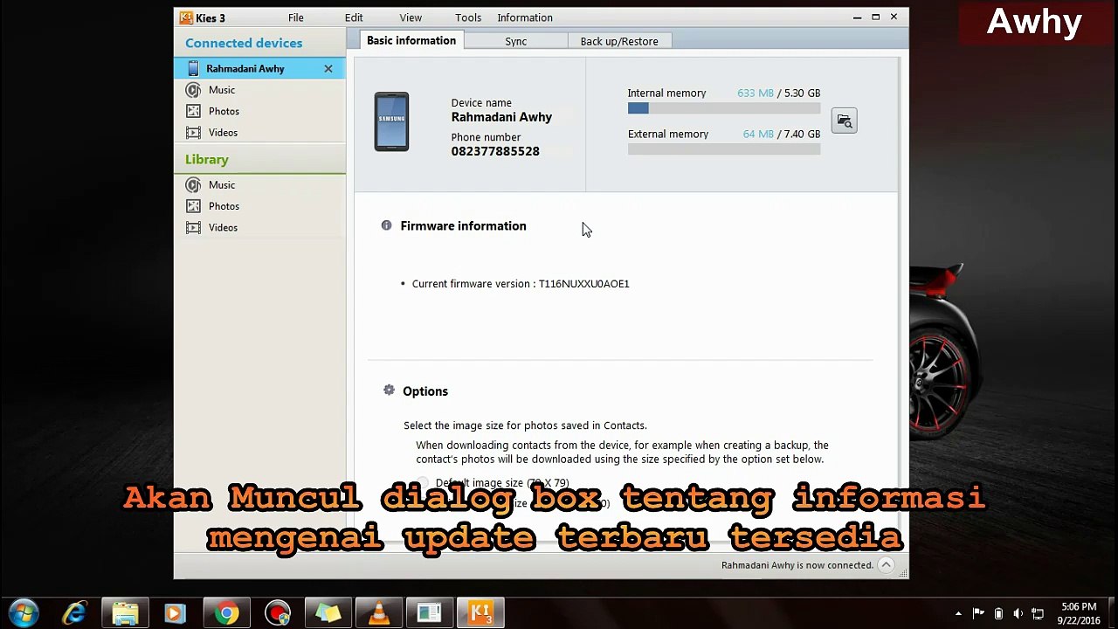Click the Firmware information heading

pyautogui.click(x=463, y=225)
